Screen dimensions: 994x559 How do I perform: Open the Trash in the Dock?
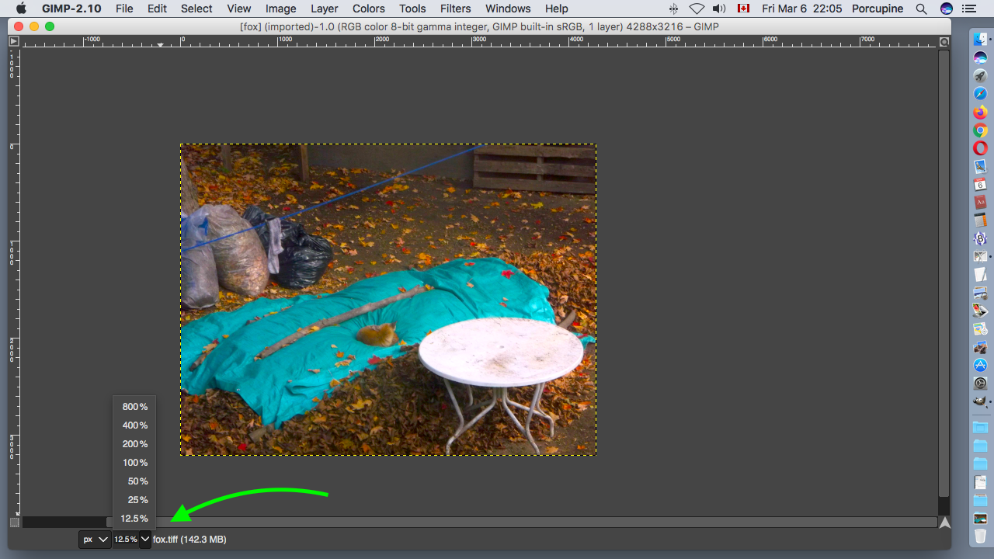(x=980, y=536)
